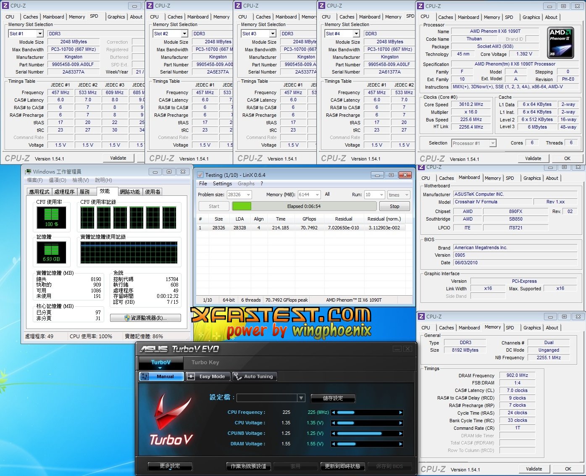Image resolution: width=586 pixels, height=476 pixels.
Task: Expand 更多設定 in TurboV EVO
Action: [x=170, y=466]
